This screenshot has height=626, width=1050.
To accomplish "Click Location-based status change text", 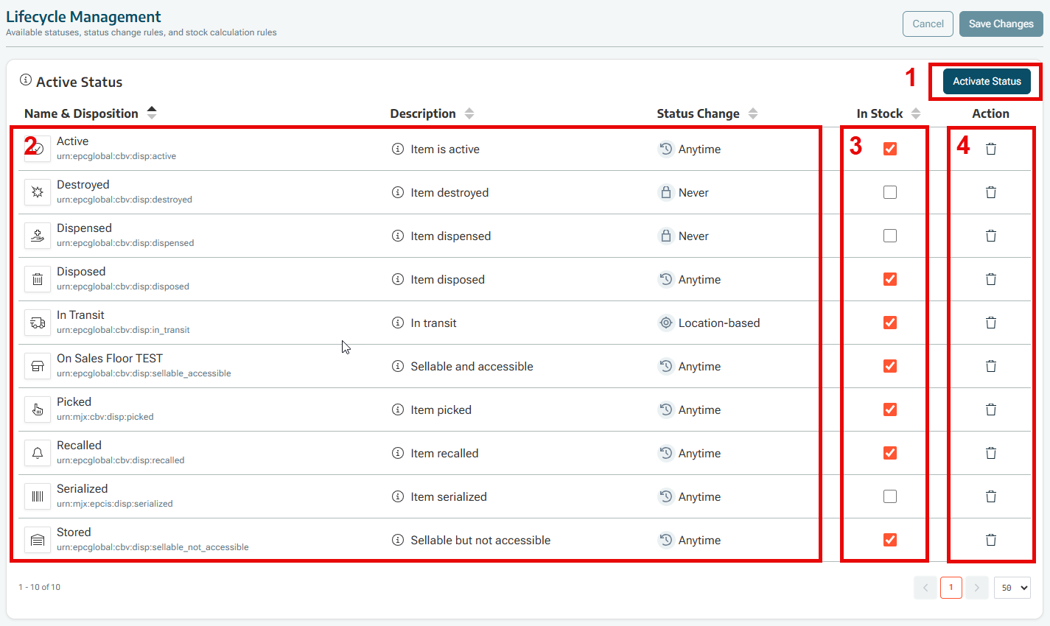I will pos(719,323).
